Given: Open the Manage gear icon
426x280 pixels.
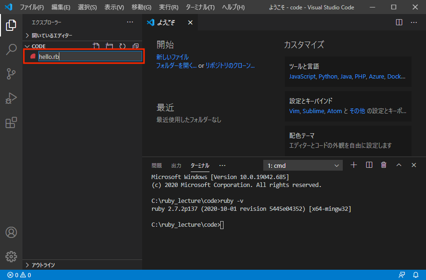Looking at the screenshot, I should point(11,256).
